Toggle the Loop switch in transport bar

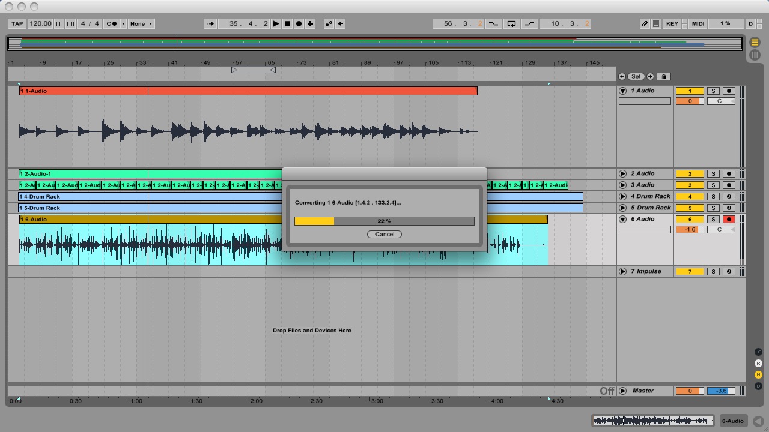[x=511, y=24]
